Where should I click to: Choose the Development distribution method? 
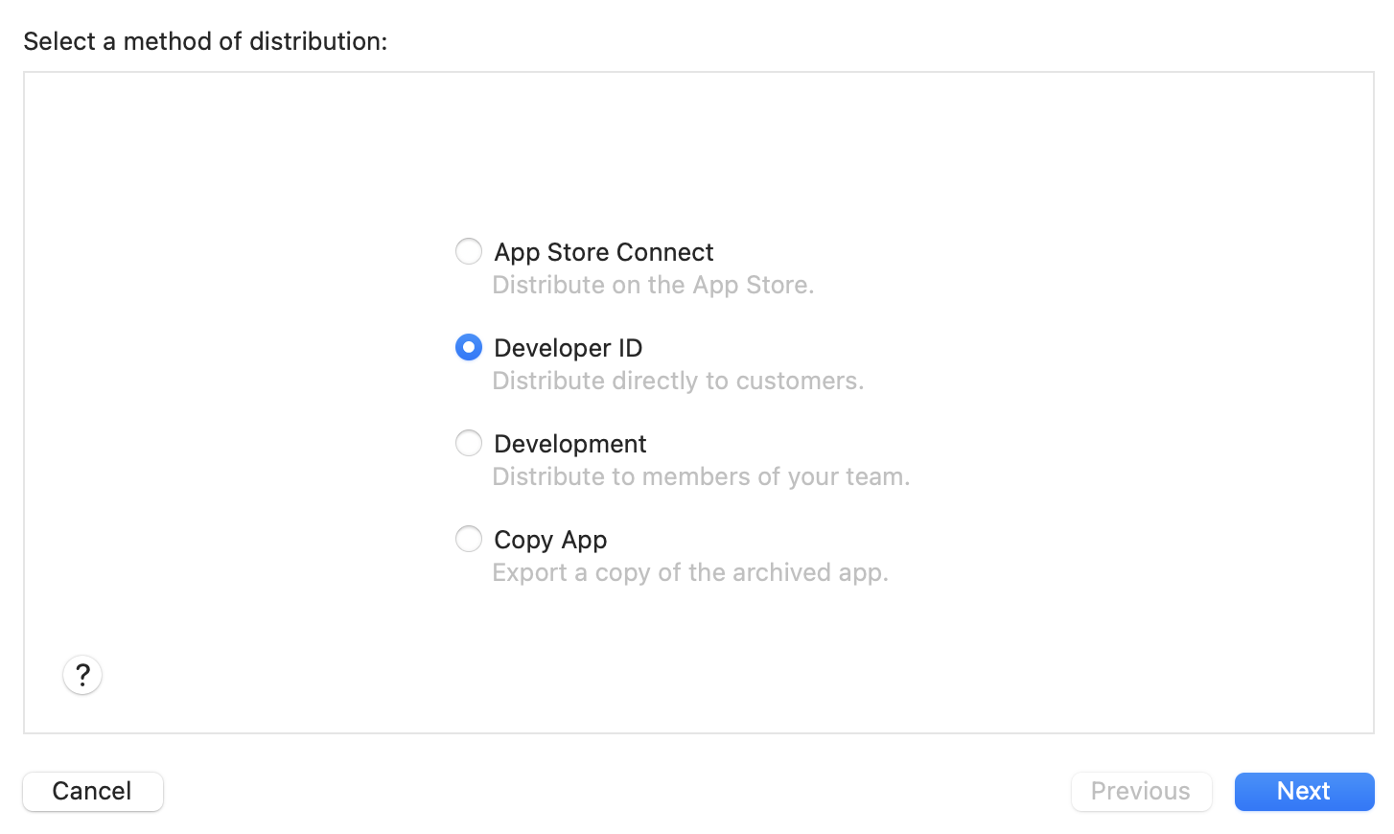pos(469,443)
